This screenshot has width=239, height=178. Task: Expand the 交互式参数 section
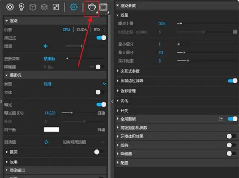click(118, 71)
